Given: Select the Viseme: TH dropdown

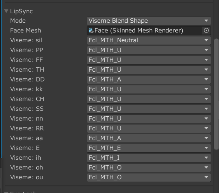Looking at the screenshot, I should coord(149,70).
